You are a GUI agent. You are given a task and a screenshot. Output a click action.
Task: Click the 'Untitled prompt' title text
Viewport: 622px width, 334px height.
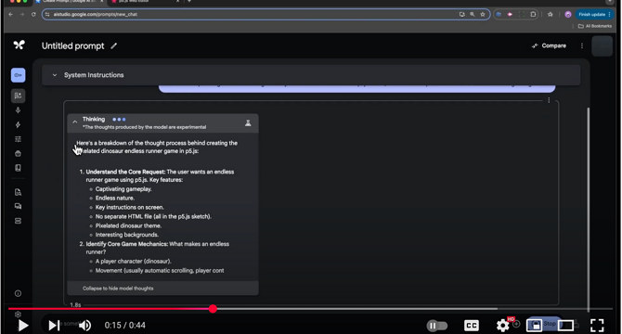tap(73, 46)
